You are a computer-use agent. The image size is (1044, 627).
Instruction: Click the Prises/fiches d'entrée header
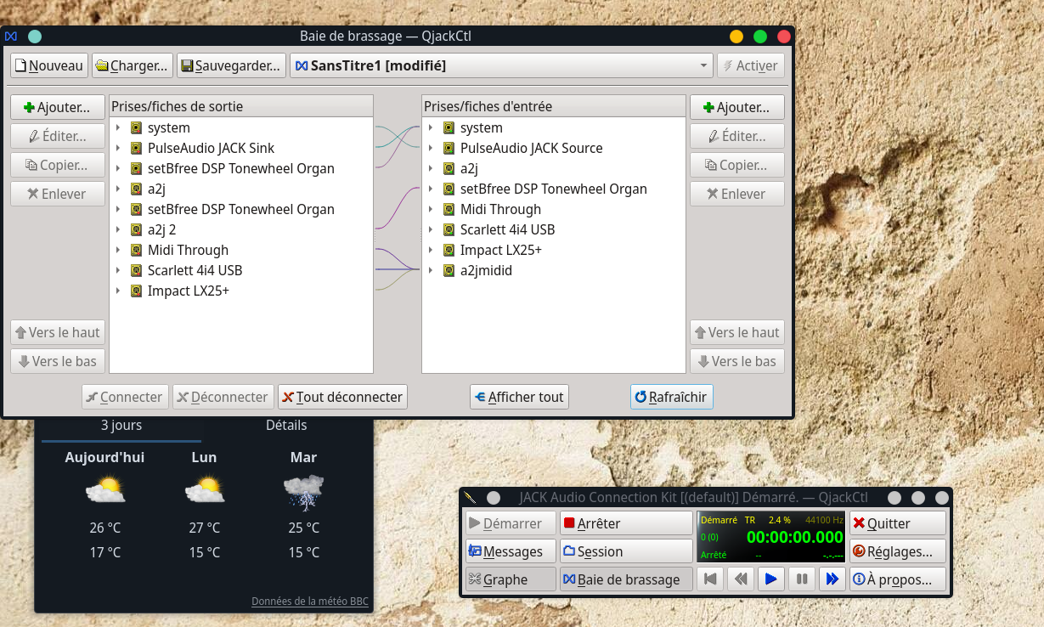554,106
